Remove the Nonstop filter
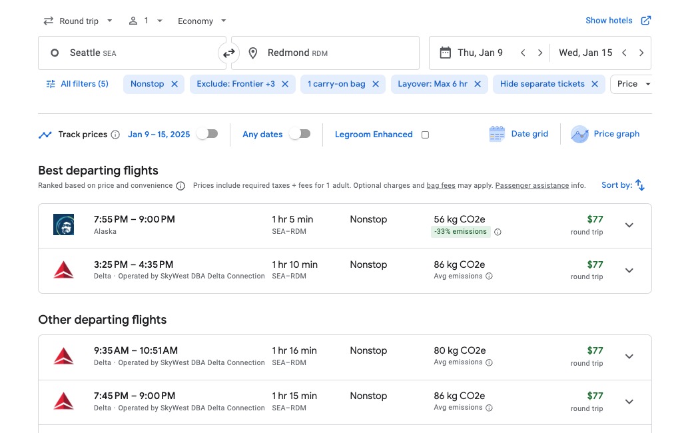Viewport: 698px width, 433px height. pos(174,84)
